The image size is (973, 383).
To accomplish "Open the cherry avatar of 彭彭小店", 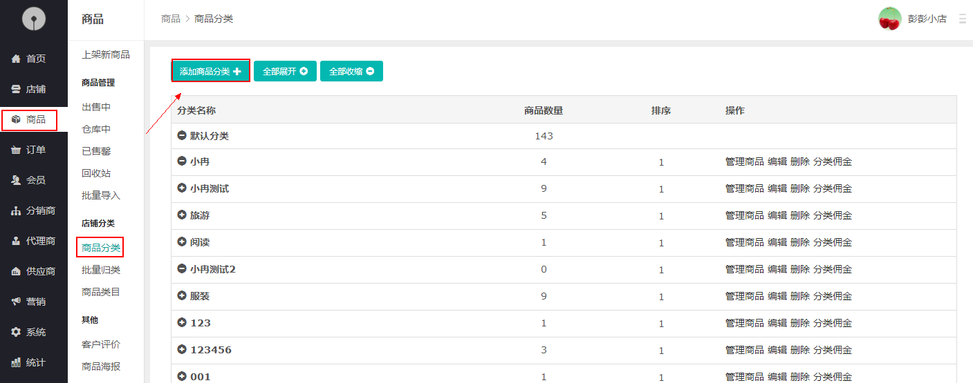I will [x=889, y=19].
